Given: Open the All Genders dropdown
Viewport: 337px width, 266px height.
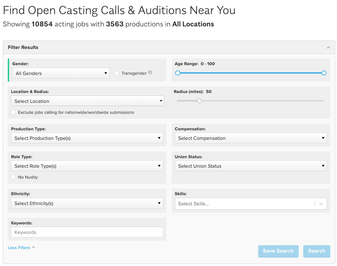Looking at the screenshot, I should (61, 73).
